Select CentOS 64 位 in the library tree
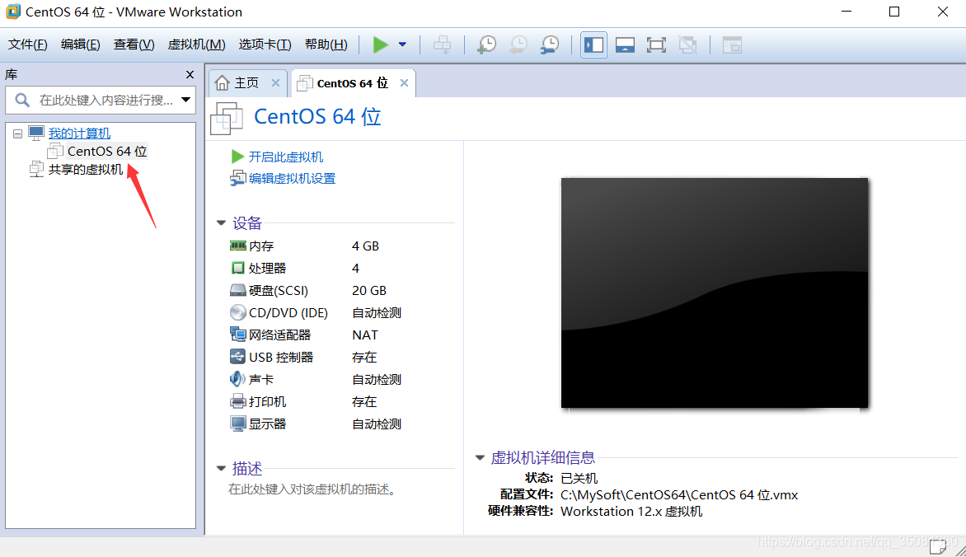This screenshot has height=557, width=966. (x=106, y=151)
